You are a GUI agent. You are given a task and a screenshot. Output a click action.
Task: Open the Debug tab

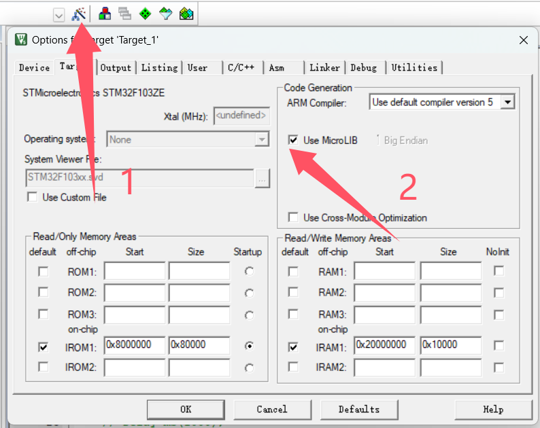click(364, 67)
